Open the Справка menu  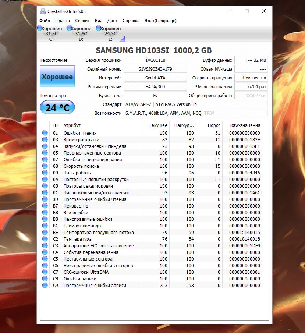pyautogui.click(x=131, y=21)
